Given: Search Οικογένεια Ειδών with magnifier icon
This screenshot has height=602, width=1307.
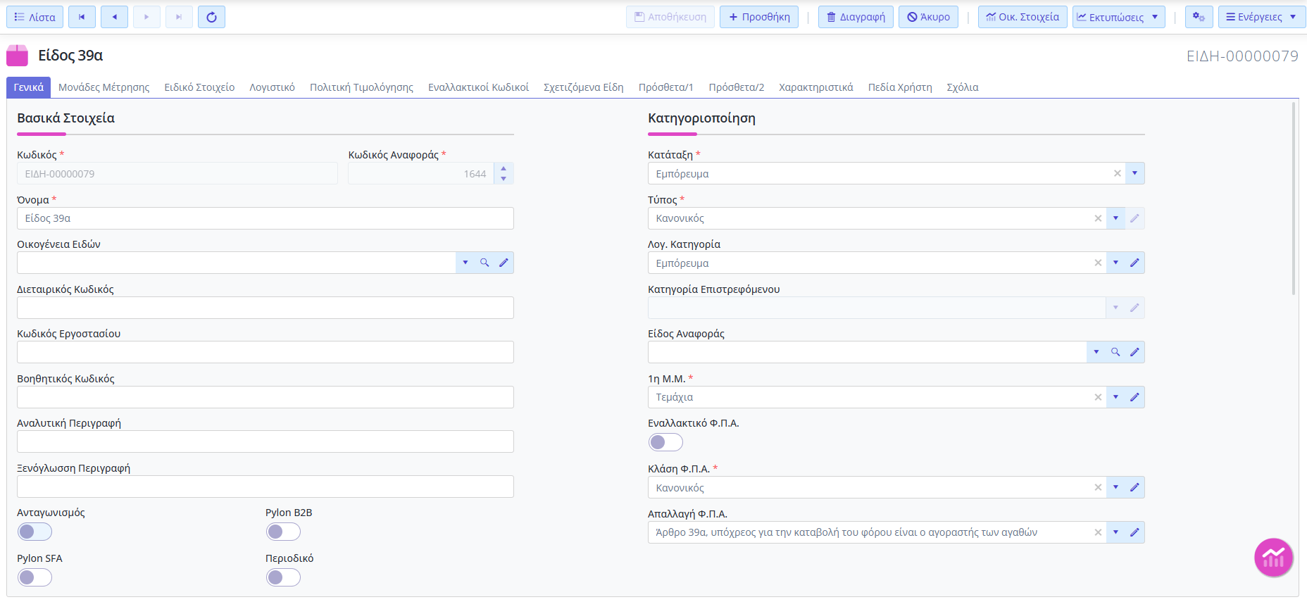Looking at the screenshot, I should click(484, 263).
